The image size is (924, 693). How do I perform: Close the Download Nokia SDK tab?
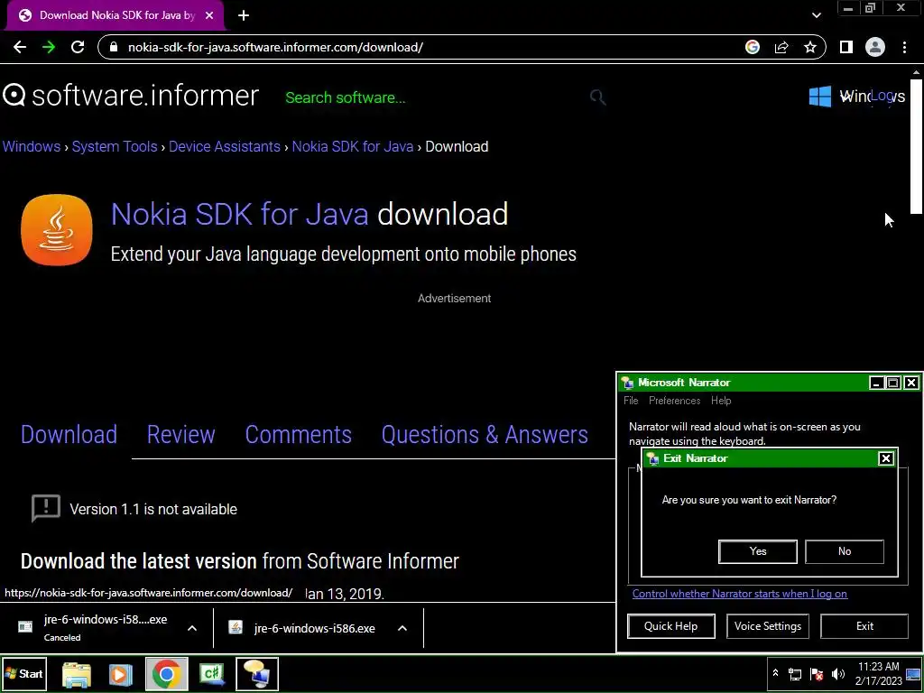tap(209, 16)
